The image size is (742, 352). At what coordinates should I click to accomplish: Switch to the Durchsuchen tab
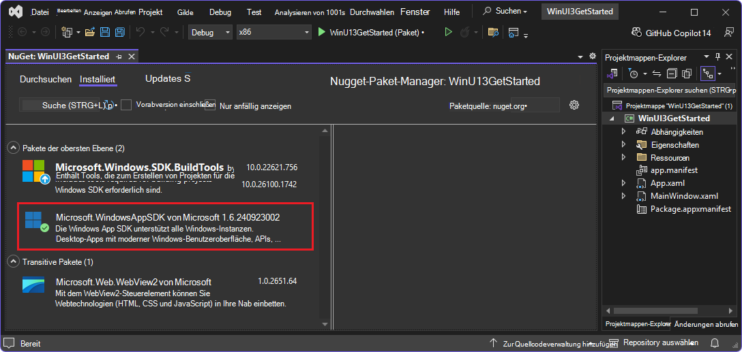click(x=46, y=80)
